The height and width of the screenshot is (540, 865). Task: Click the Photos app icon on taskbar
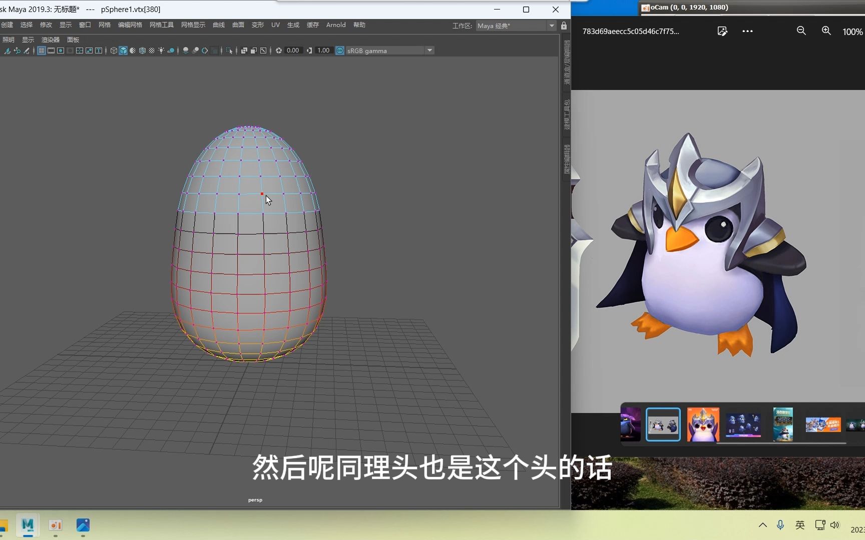pyautogui.click(x=83, y=525)
